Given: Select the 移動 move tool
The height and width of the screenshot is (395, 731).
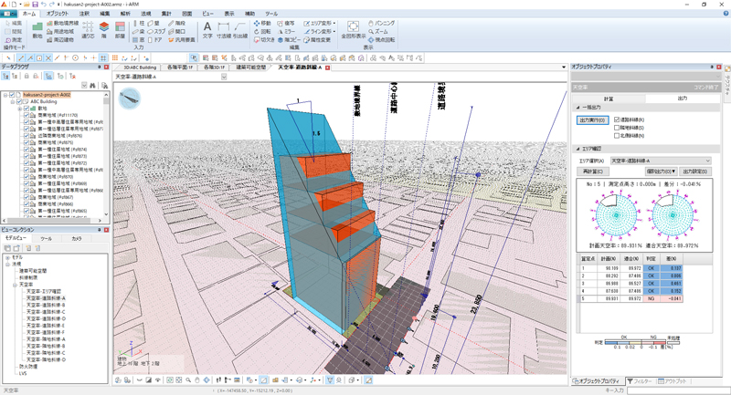Looking at the screenshot, I should (263, 24).
